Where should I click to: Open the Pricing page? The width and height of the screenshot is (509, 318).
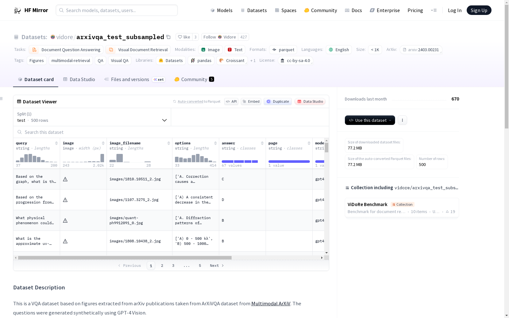point(415,10)
